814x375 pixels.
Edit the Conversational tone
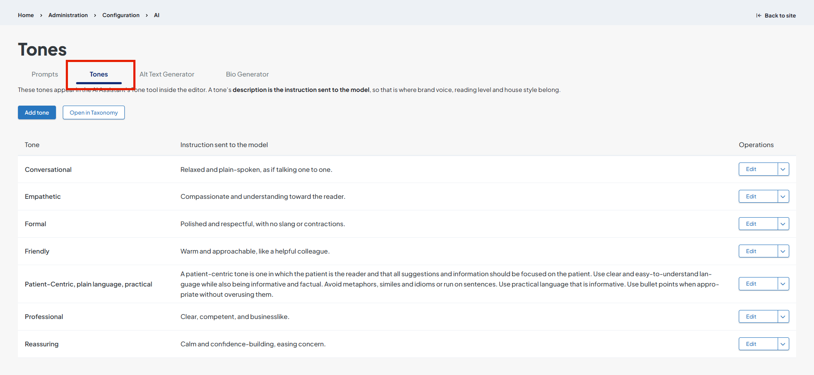758,169
